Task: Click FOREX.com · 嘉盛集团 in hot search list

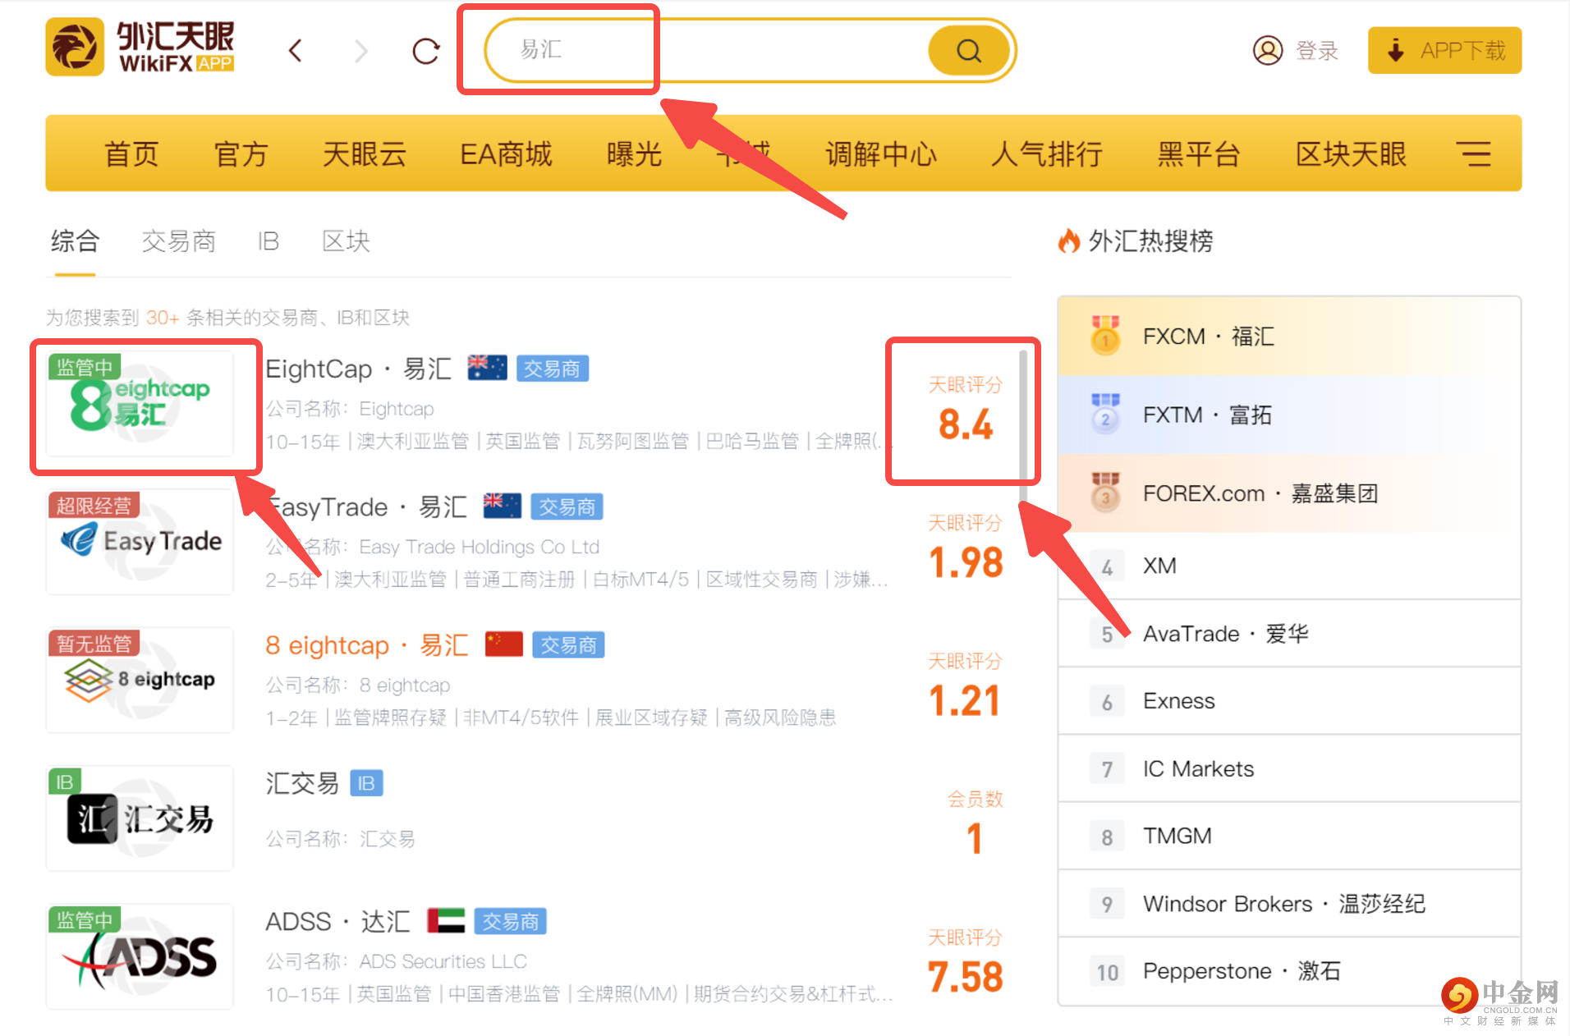Action: [x=1260, y=493]
